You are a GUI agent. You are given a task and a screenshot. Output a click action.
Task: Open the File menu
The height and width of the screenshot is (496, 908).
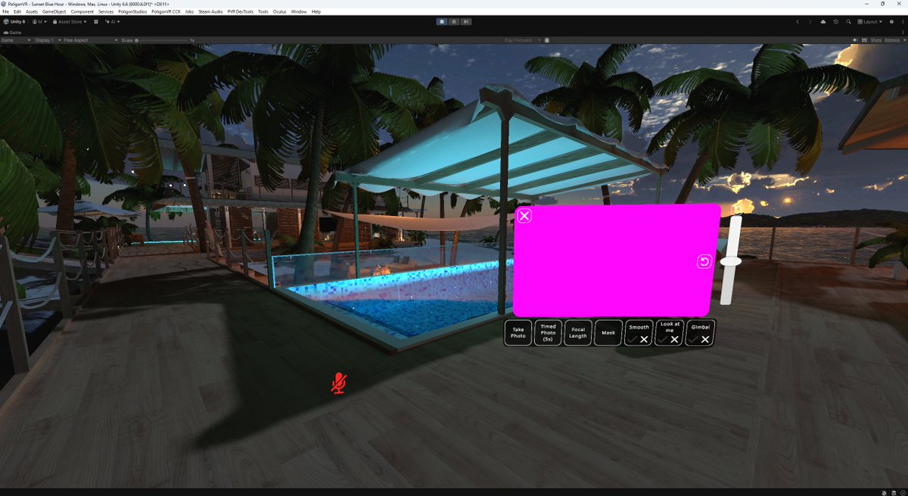tap(7, 12)
